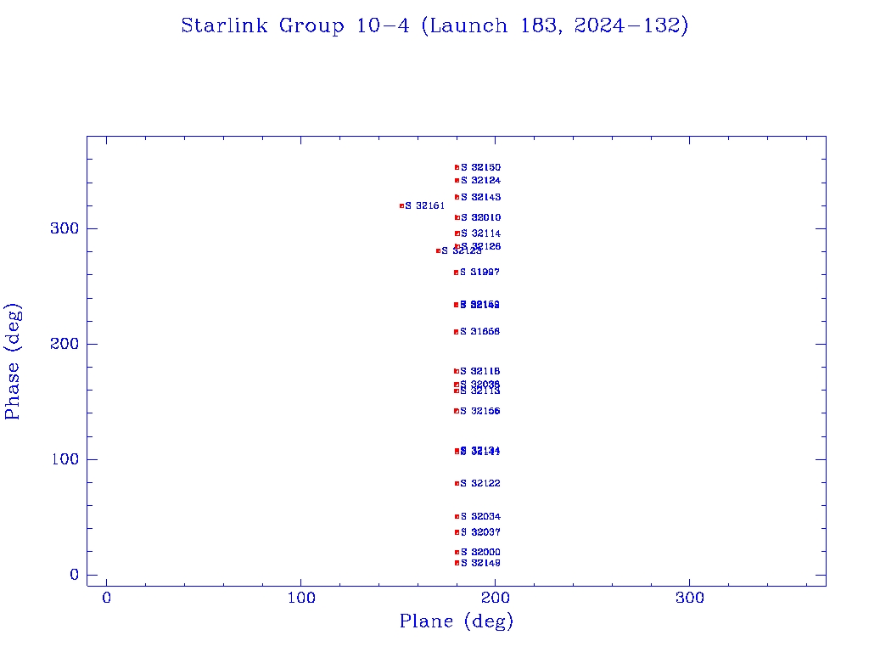Click the 'S 32156' label
This screenshot has width=869, height=652.
tap(480, 411)
